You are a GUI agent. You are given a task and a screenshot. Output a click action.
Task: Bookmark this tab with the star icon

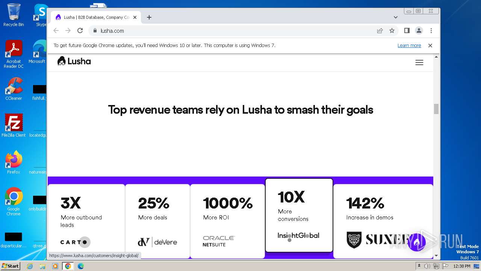[x=392, y=30]
